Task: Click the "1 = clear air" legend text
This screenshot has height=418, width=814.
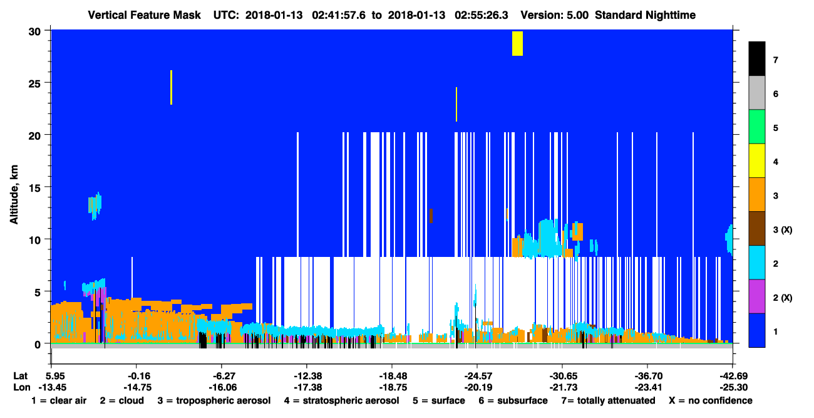Action: (59, 400)
